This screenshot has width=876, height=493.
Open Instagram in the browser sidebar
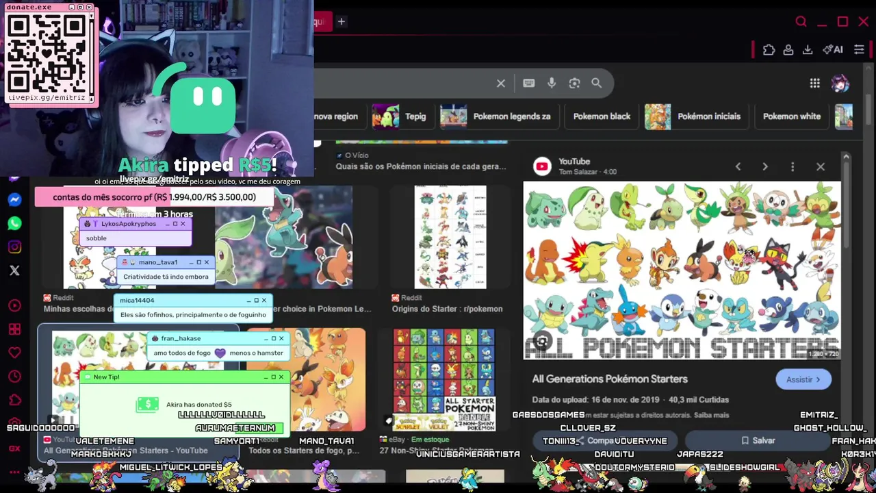14,247
